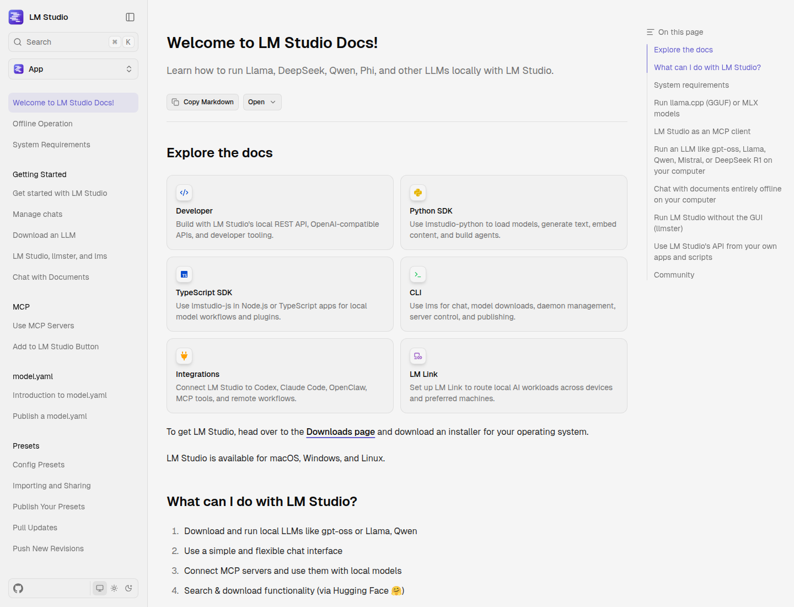Open the App section dropdown
This screenshot has width=794, height=607.
pos(73,69)
